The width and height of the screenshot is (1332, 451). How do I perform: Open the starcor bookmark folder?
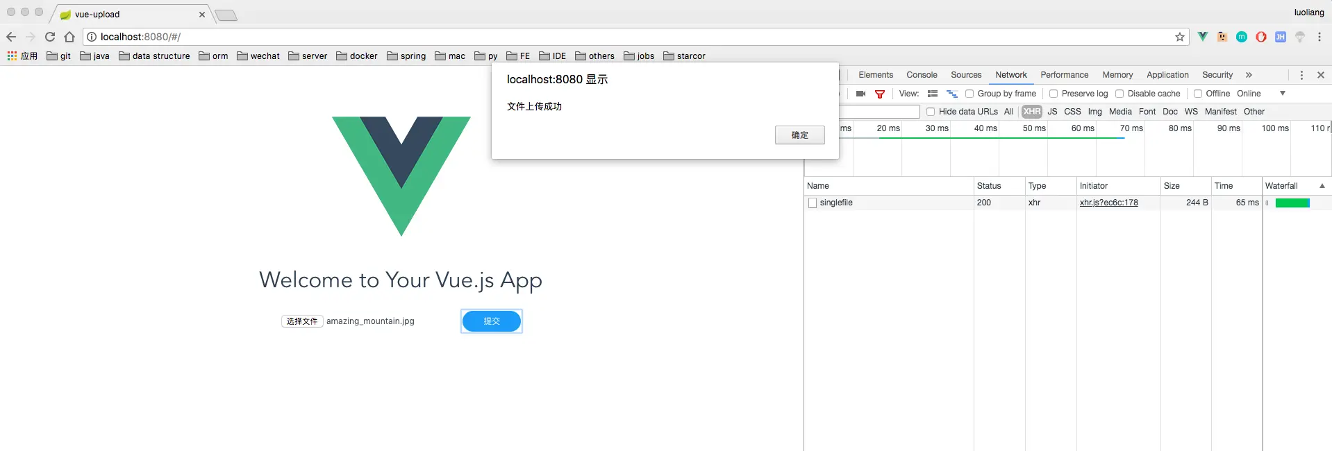tap(684, 56)
